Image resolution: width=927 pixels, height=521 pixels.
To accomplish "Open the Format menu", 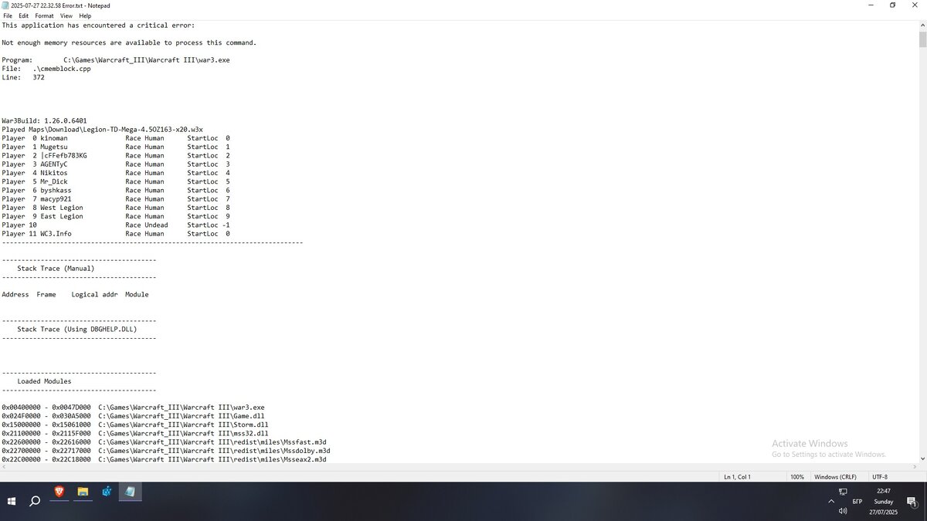I will (44, 15).
